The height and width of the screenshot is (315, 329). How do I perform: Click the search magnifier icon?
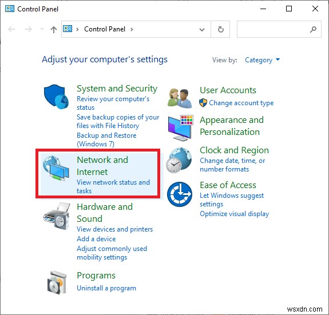313,29
